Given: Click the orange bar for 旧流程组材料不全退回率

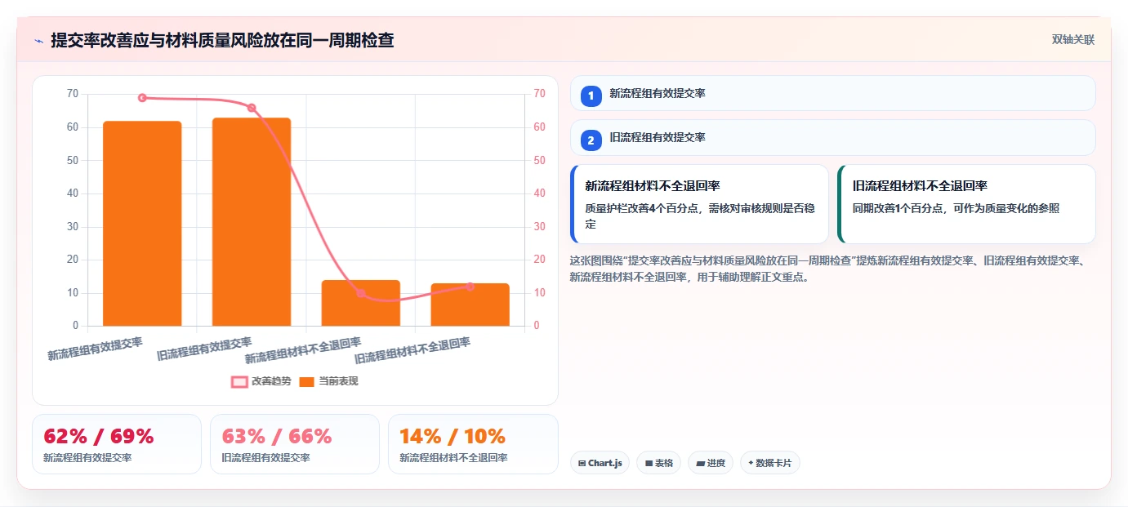Looking at the screenshot, I should coord(470,305).
